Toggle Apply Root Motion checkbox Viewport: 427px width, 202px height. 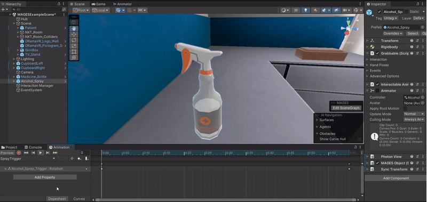pos(405,109)
